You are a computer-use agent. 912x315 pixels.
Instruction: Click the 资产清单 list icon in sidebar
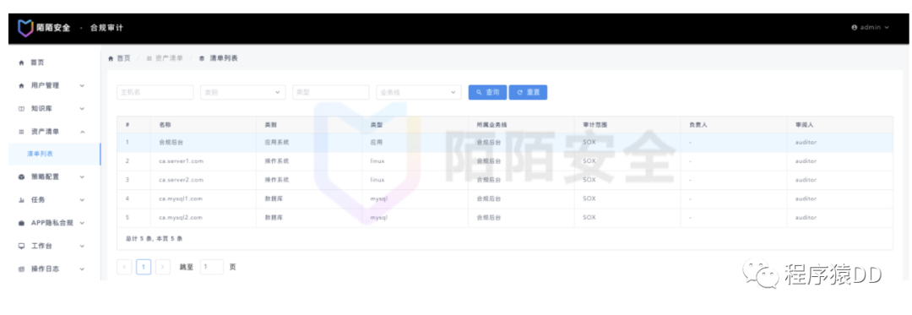21,132
